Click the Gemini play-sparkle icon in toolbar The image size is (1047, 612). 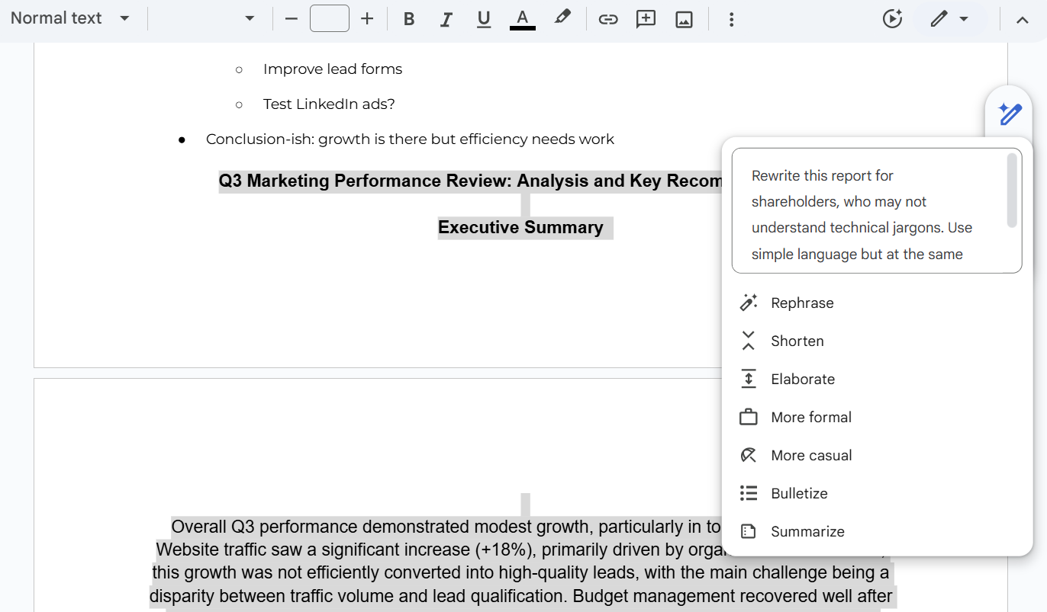coord(892,19)
